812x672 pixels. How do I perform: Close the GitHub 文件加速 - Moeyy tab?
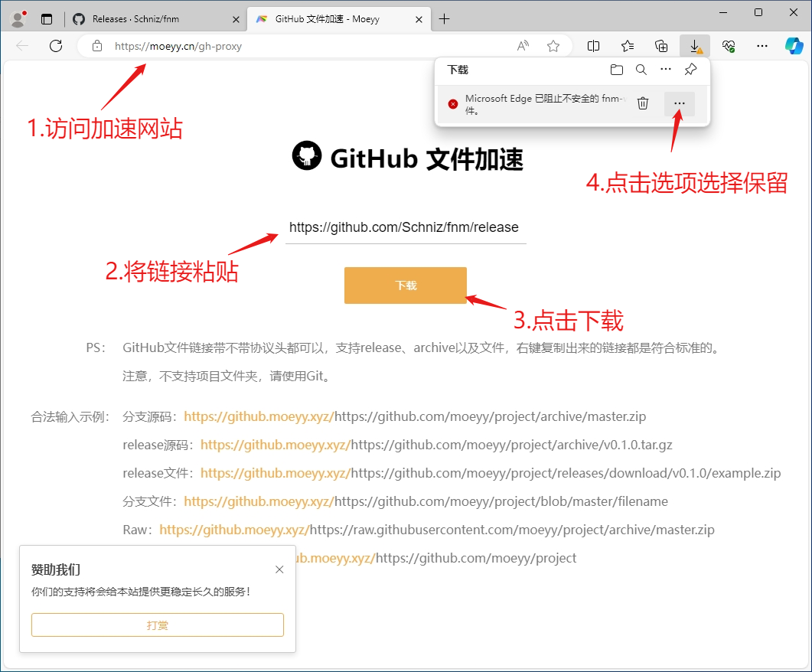pos(419,19)
